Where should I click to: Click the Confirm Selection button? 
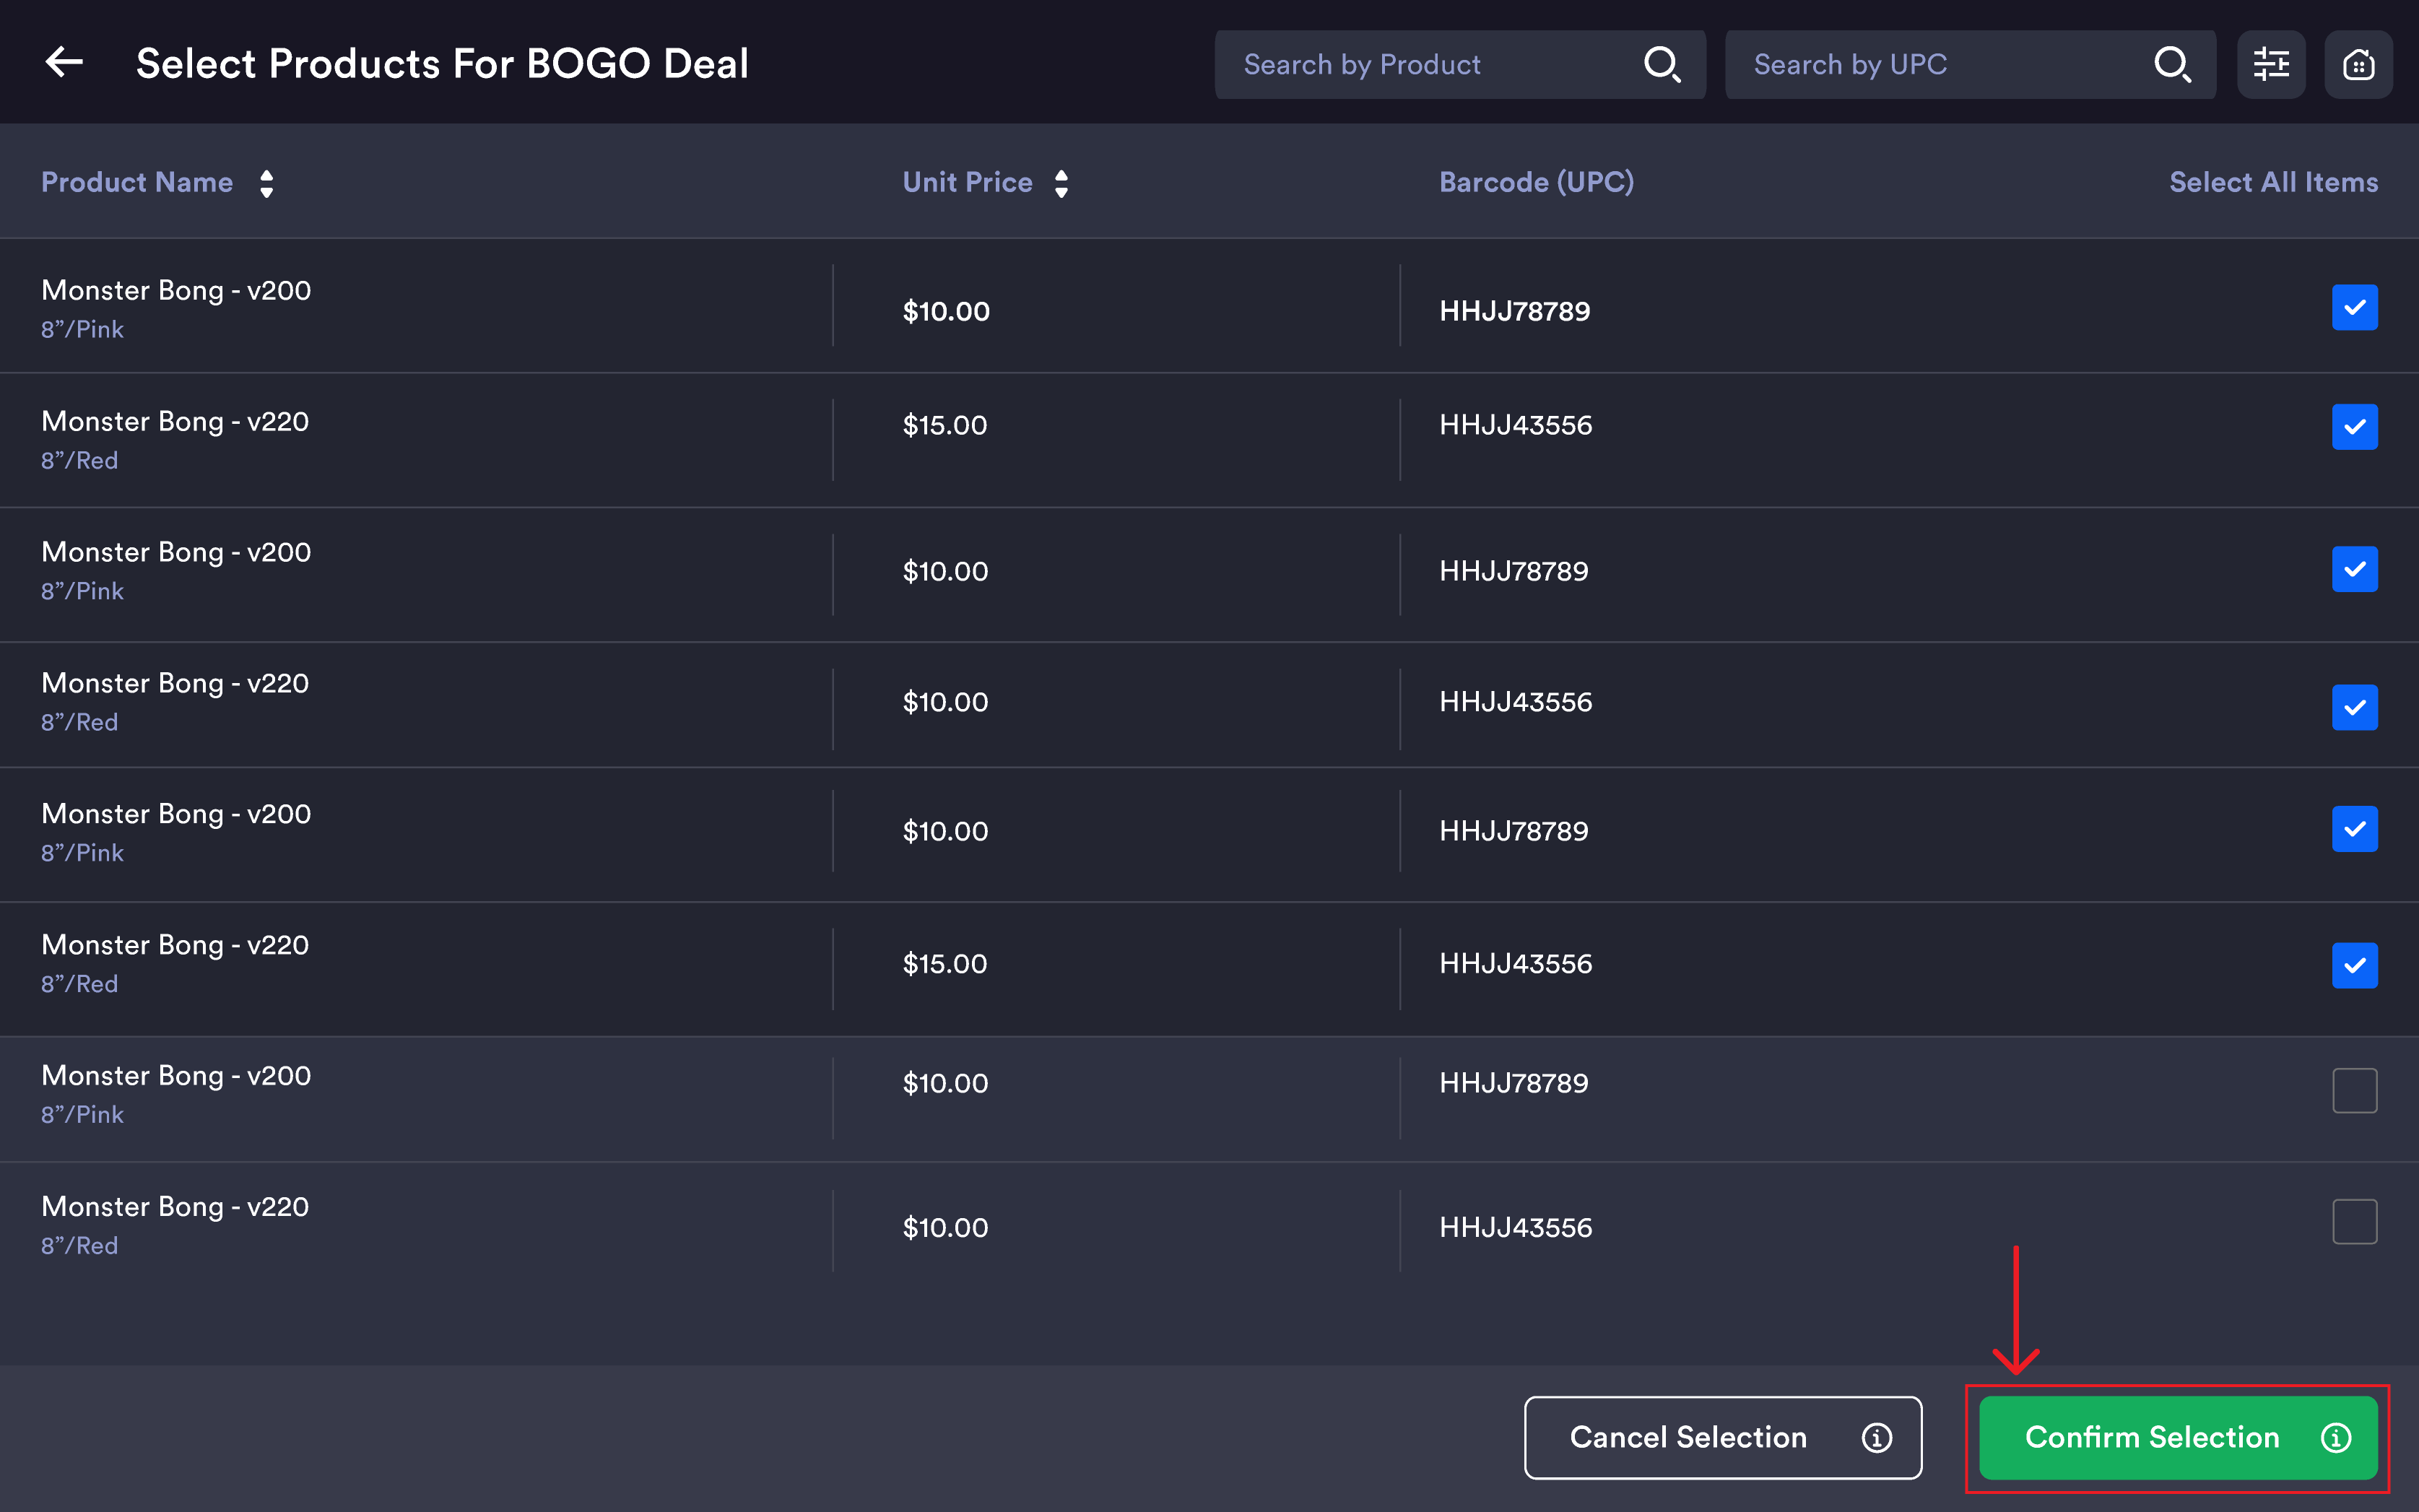click(2178, 1437)
